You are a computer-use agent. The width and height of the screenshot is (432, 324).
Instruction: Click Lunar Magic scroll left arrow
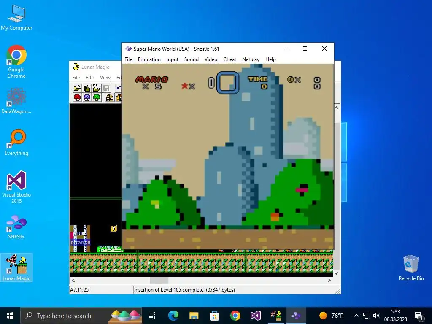coord(73,280)
